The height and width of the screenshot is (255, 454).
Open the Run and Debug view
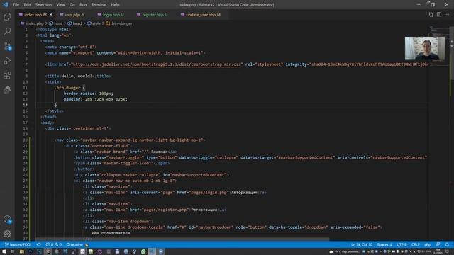7,61
